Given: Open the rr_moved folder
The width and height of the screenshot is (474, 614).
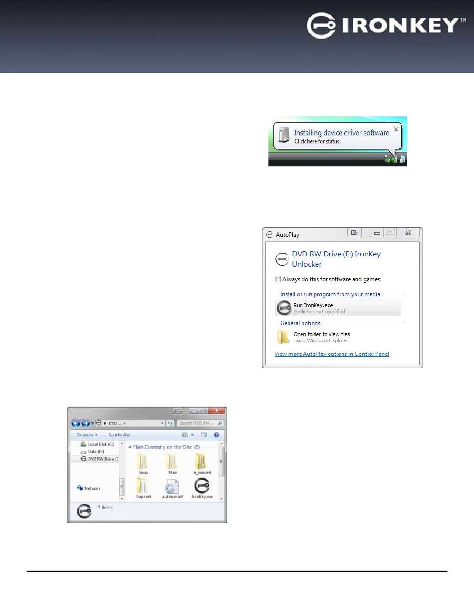Looking at the screenshot, I should click(202, 465).
